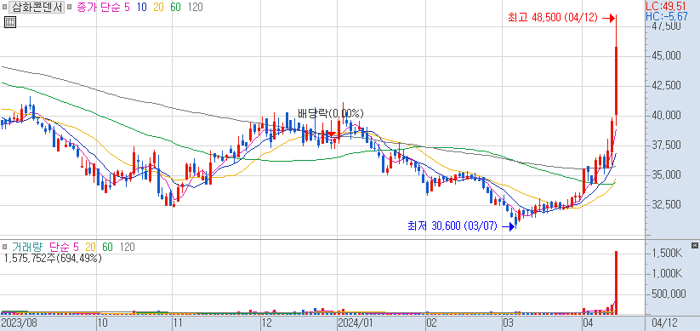
Task: Select the gray 120 volume moving average
Action: coord(128,247)
